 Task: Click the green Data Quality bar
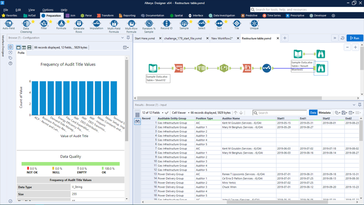71,164
